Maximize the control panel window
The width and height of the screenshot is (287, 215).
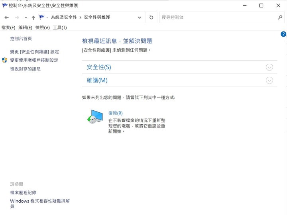pyautogui.click(x=261, y=6)
